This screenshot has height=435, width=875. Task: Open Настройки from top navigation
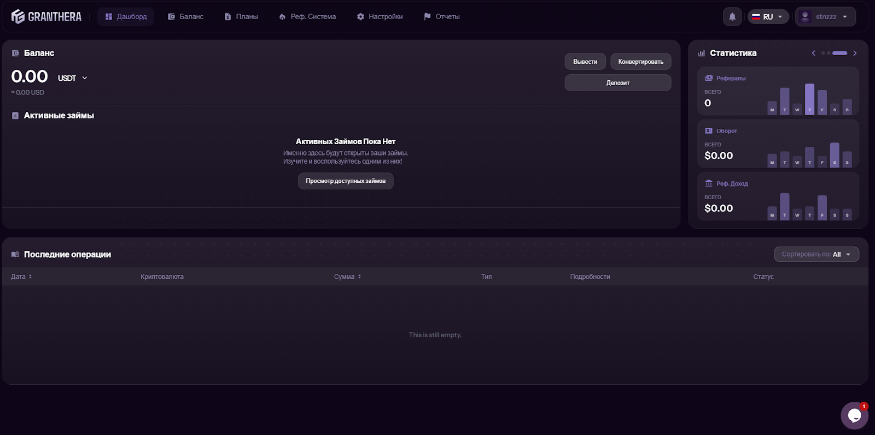tap(380, 17)
